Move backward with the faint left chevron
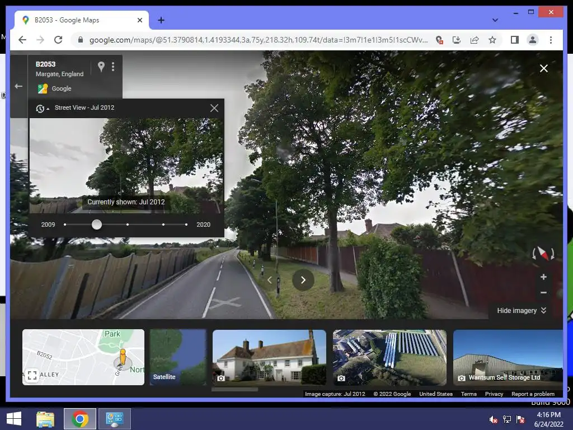Screen dimensions: 573x430 pyautogui.click(x=270, y=280)
